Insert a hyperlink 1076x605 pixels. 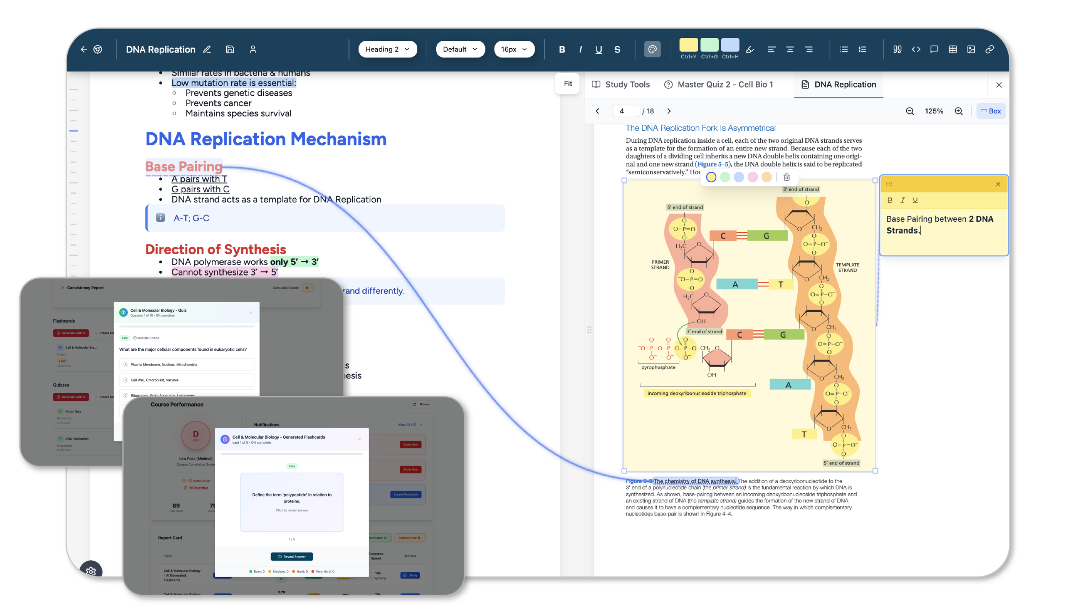[989, 49]
